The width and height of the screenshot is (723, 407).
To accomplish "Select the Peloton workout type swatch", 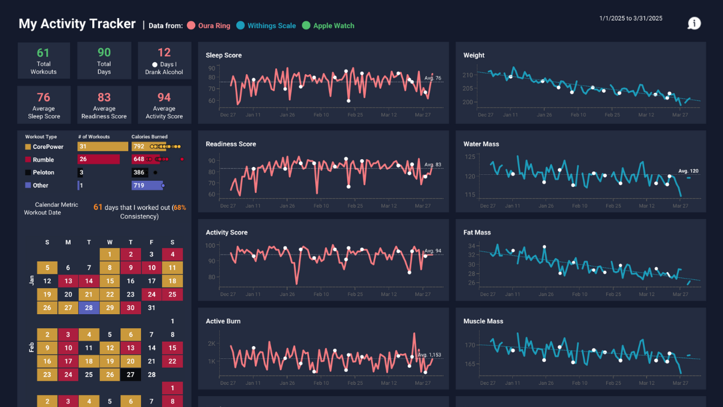I will pyautogui.click(x=28, y=172).
